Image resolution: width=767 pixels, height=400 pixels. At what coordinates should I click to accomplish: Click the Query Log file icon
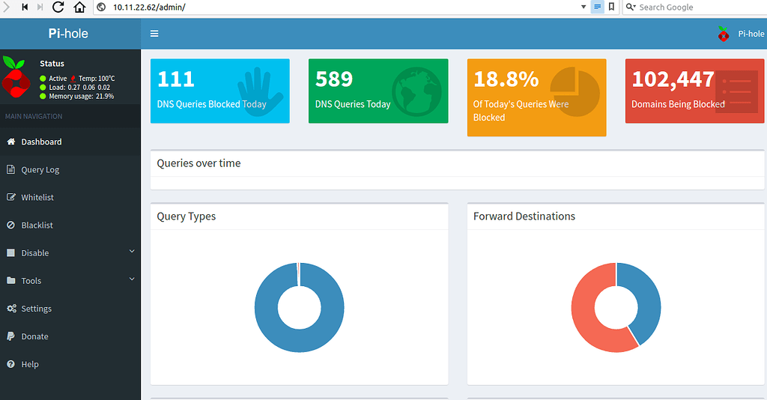pyautogui.click(x=11, y=170)
